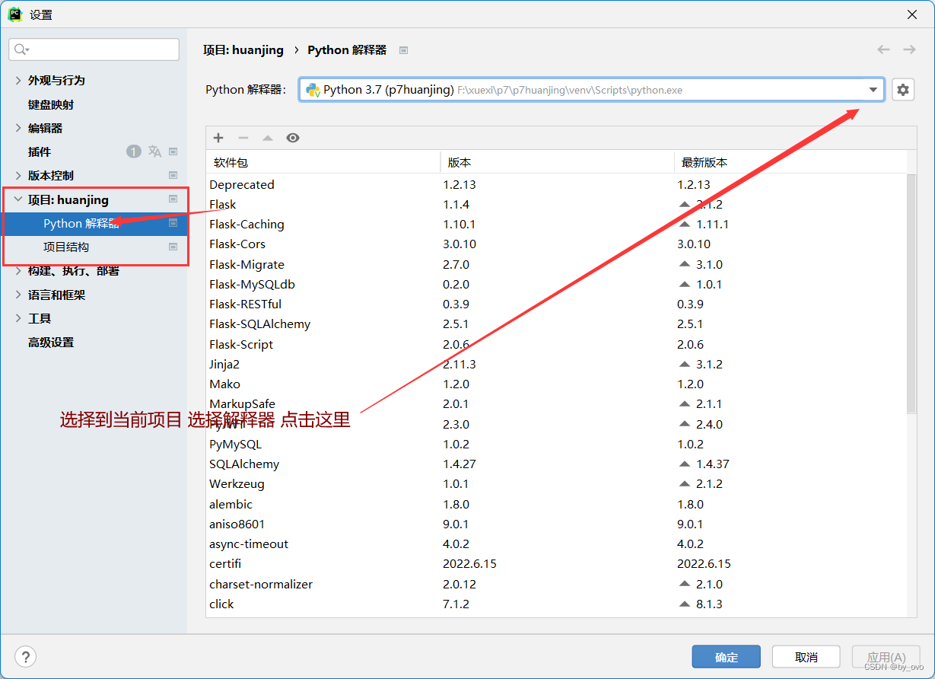This screenshot has height=679, width=935.
Task: Click the project-level icon beside 项目: huanjing
Action: tap(173, 199)
